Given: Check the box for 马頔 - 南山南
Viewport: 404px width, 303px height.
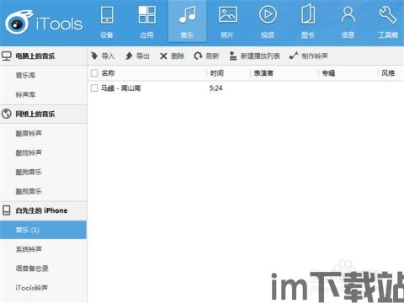Looking at the screenshot, I should pyautogui.click(x=94, y=88).
